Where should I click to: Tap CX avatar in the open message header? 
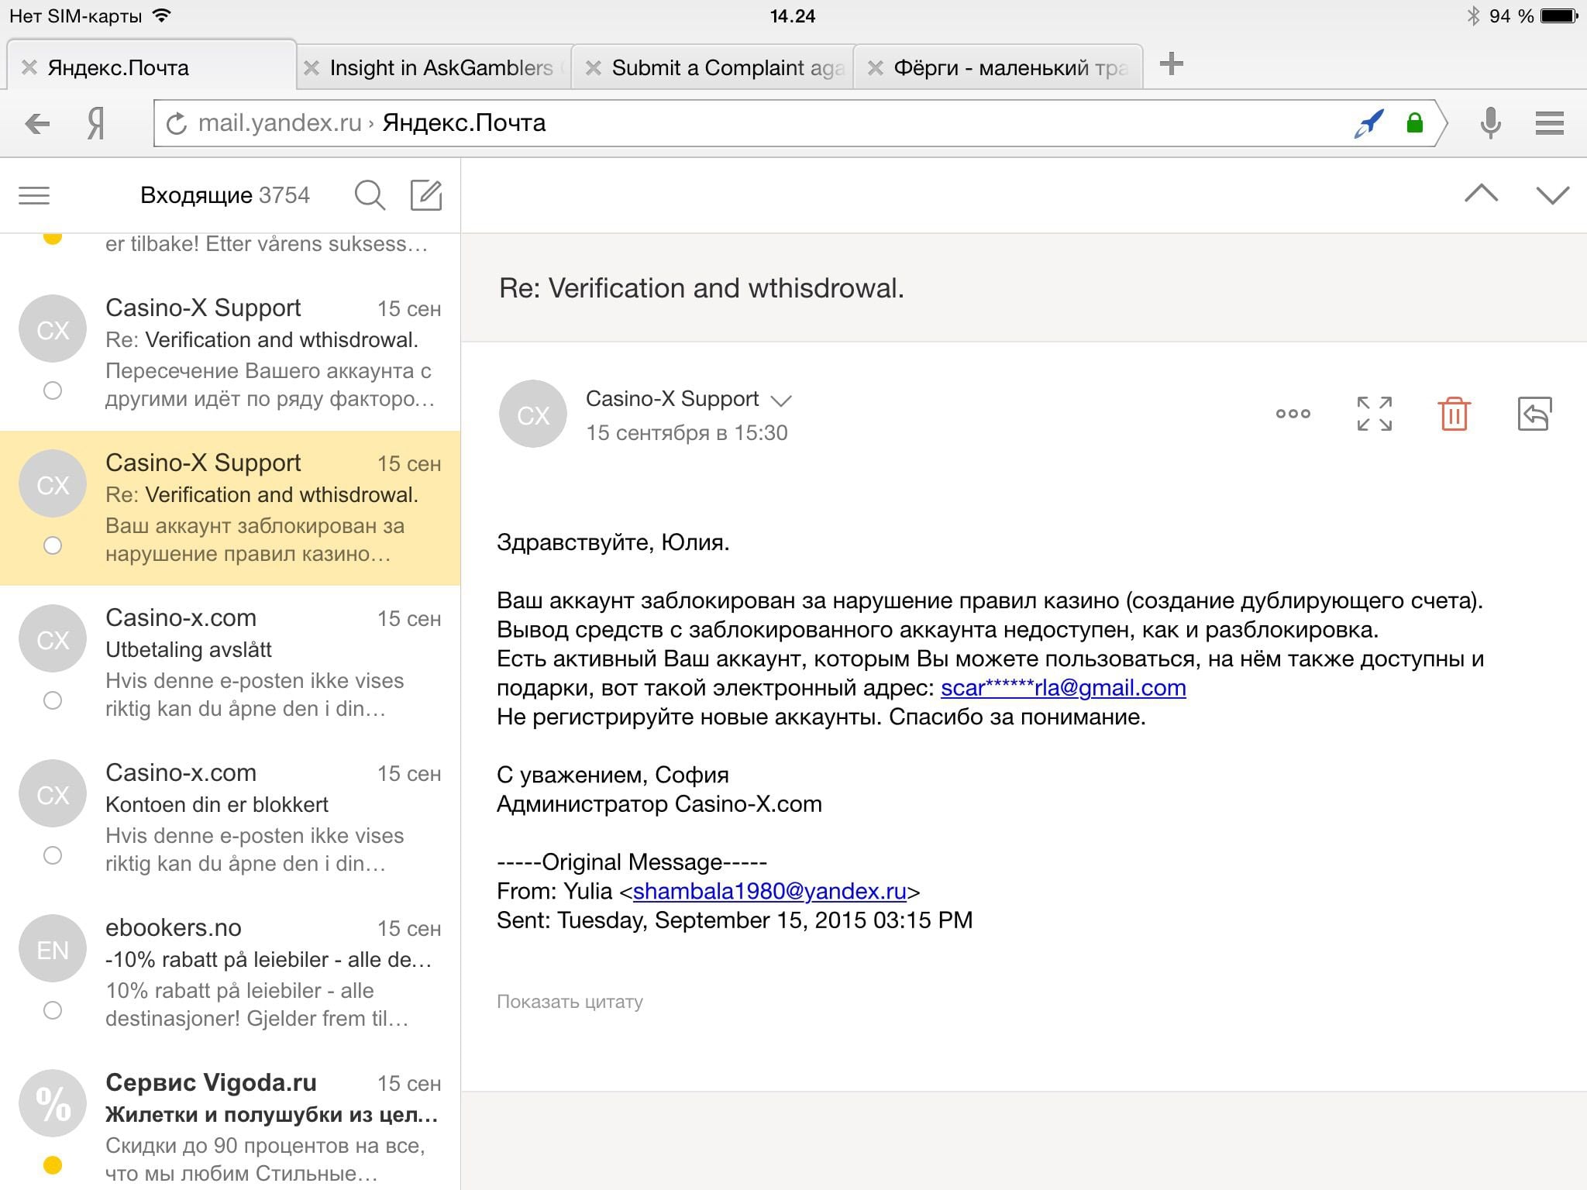[x=533, y=414]
